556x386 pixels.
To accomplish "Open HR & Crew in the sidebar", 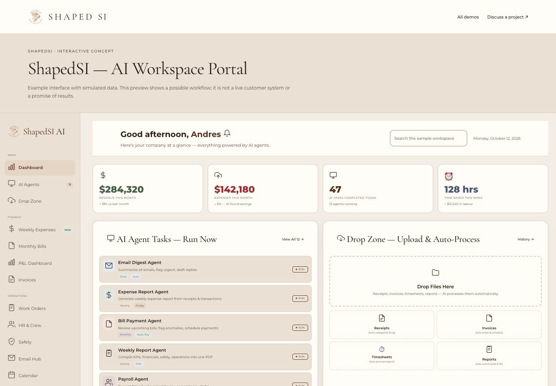I will tap(40, 325).
